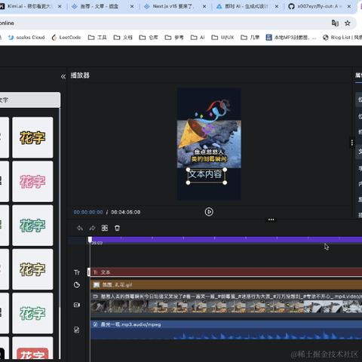
Task: Open the 工具 bookmarks folder
Action: click(97, 38)
